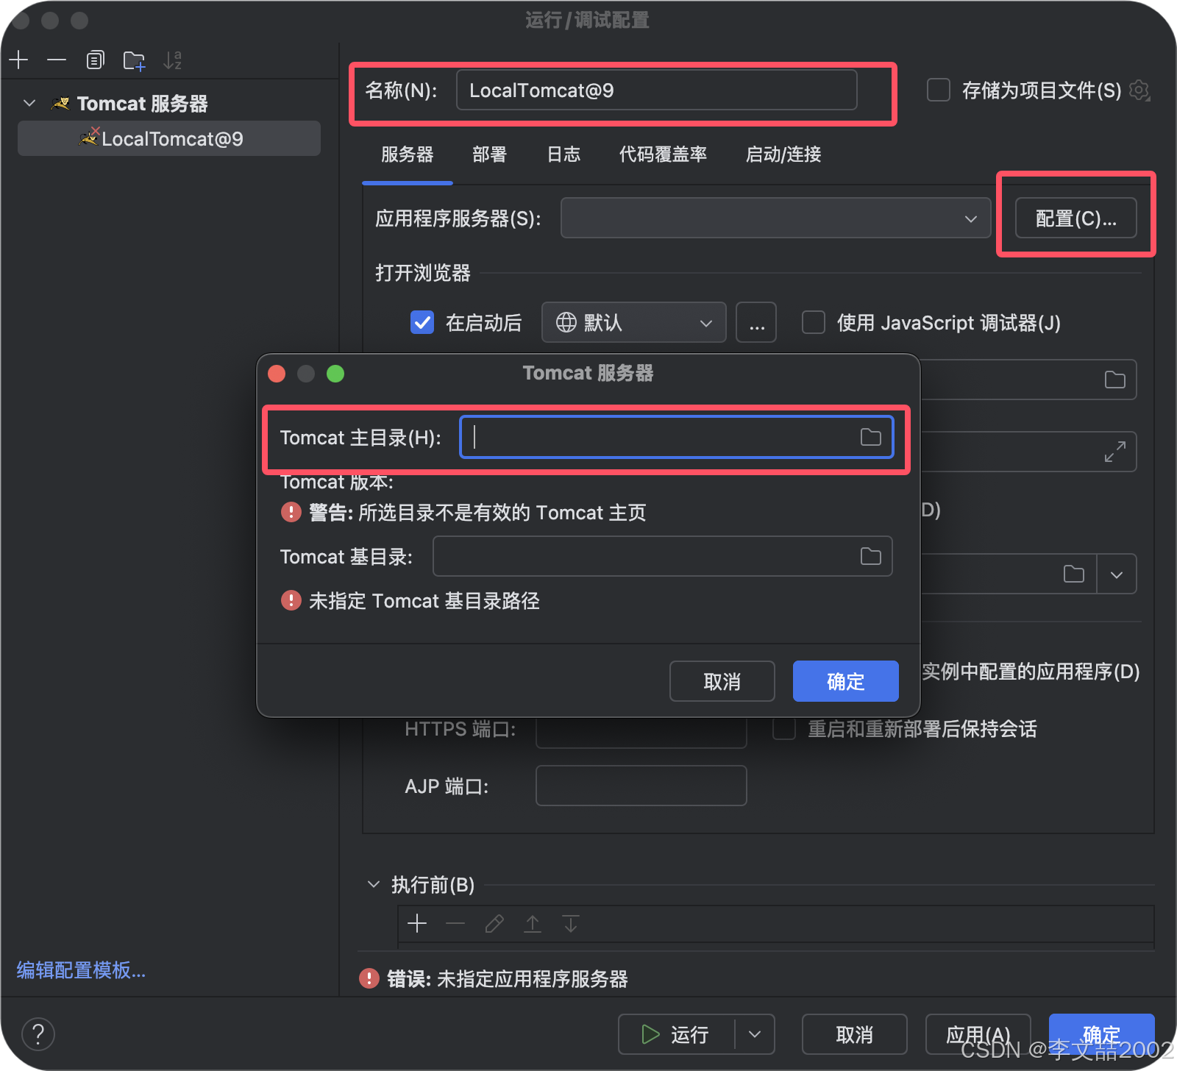Click the Run button
The height and width of the screenshot is (1071, 1177).
pos(677,1034)
